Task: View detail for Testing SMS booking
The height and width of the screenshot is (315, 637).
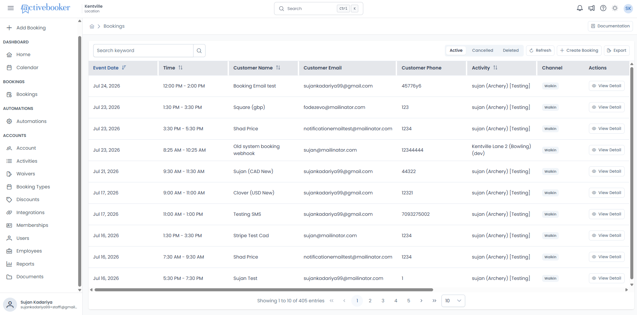Action: (607, 214)
